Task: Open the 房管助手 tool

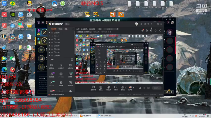Action: click(61, 66)
